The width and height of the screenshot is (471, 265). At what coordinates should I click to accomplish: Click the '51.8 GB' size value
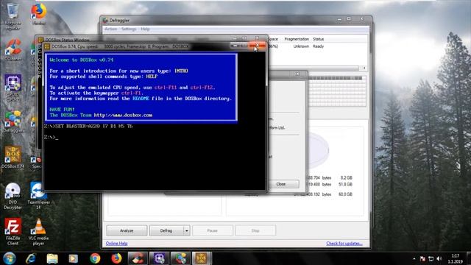point(345,184)
